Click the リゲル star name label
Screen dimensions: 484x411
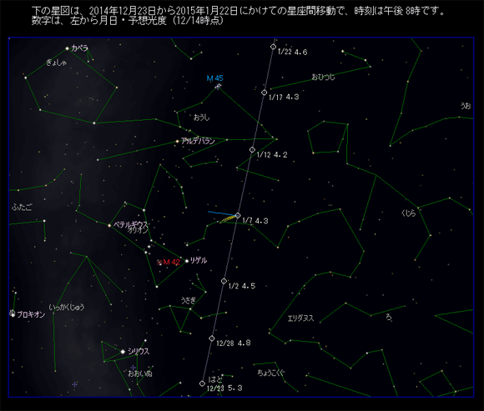coord(199,261)
